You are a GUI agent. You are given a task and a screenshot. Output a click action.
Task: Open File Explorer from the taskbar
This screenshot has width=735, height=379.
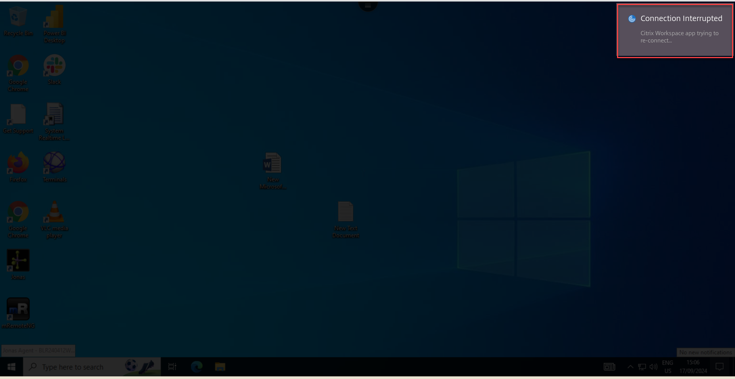click(x=220, y=367)
